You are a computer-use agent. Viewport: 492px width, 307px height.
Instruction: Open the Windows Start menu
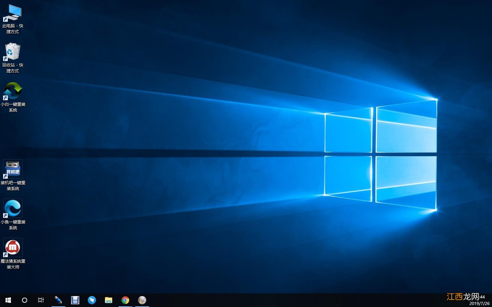(x=8, y=300)
